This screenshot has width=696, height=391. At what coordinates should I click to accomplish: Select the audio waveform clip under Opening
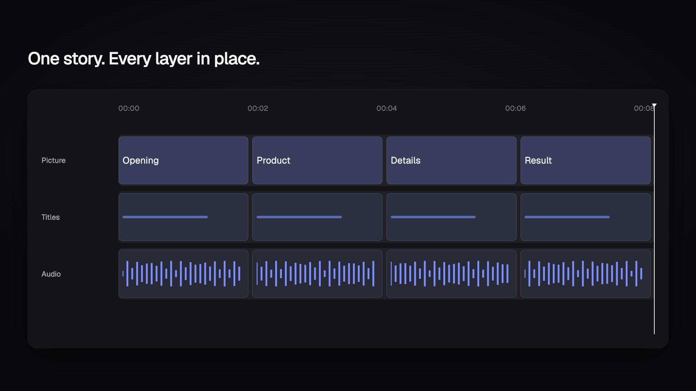(183, 274)
